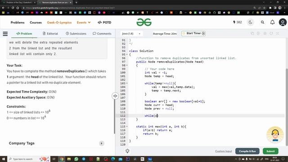288x162 pixels.
Task: Open the browser home page icon
Action: tap(18, 8)
